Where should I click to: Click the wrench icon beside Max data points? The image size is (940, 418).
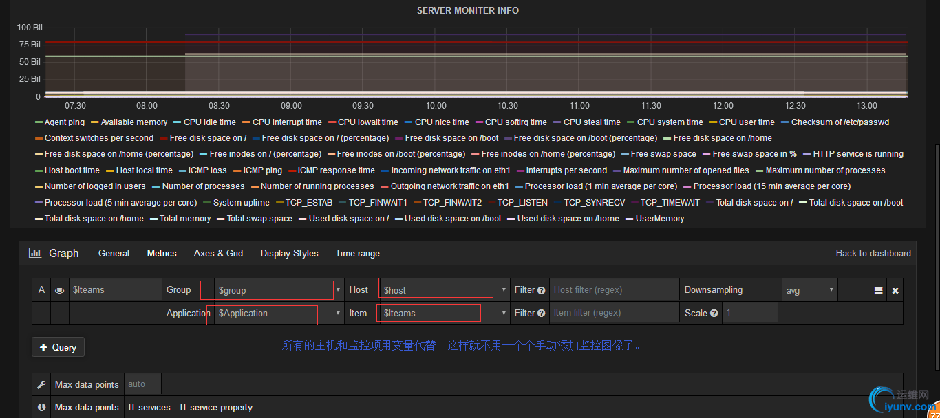[41, 384]
